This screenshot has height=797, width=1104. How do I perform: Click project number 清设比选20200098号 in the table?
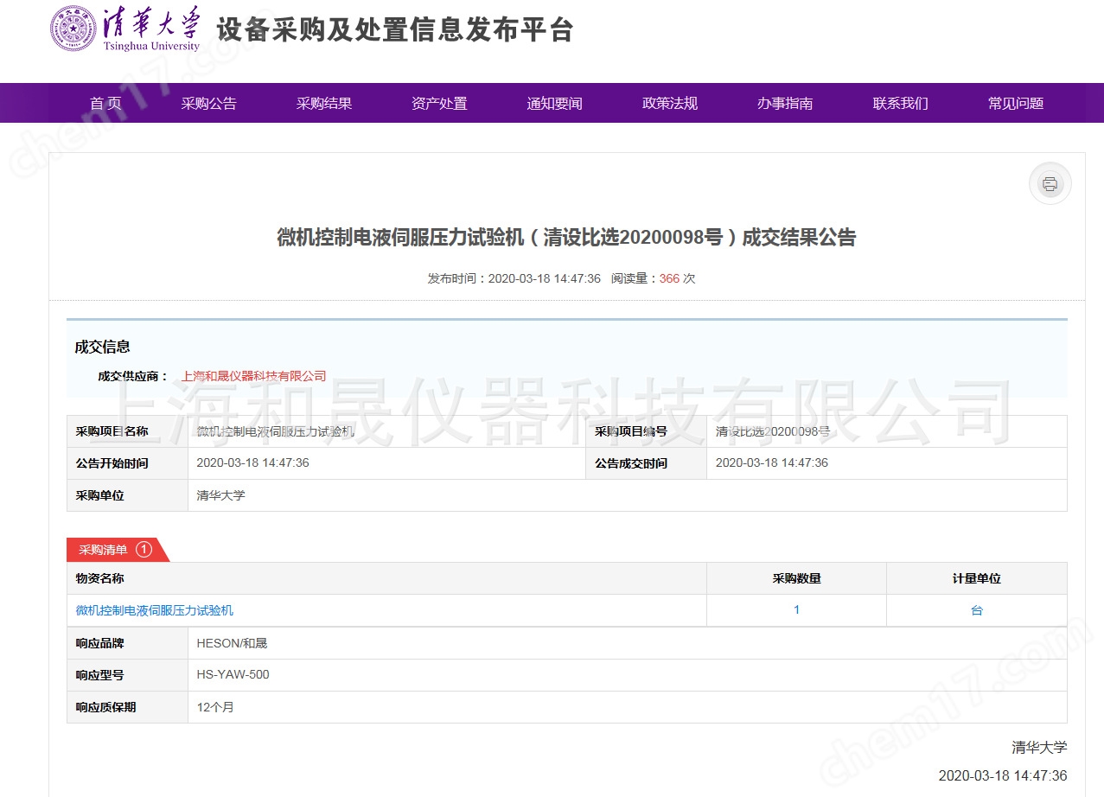(773, 431)
